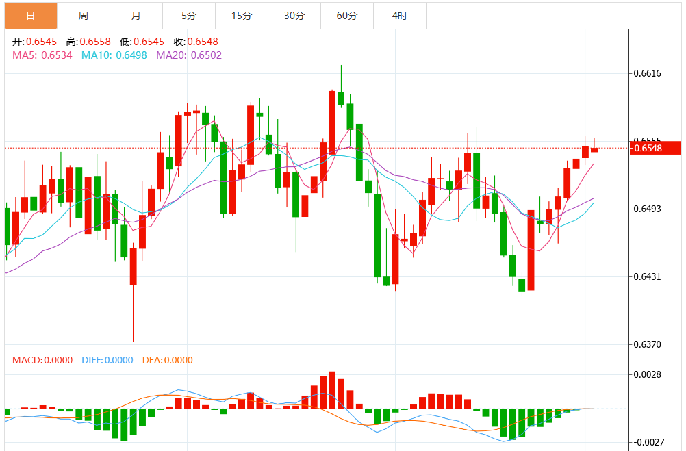Click the 低:0.6545 low price value
The width and height of the screenshot is (686, 451).
coord(142,42)
